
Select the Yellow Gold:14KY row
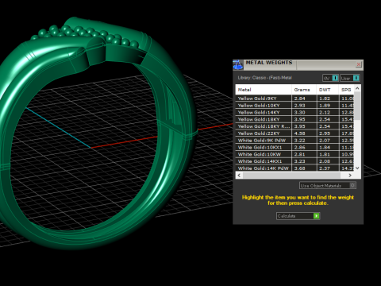coord(294,112)
